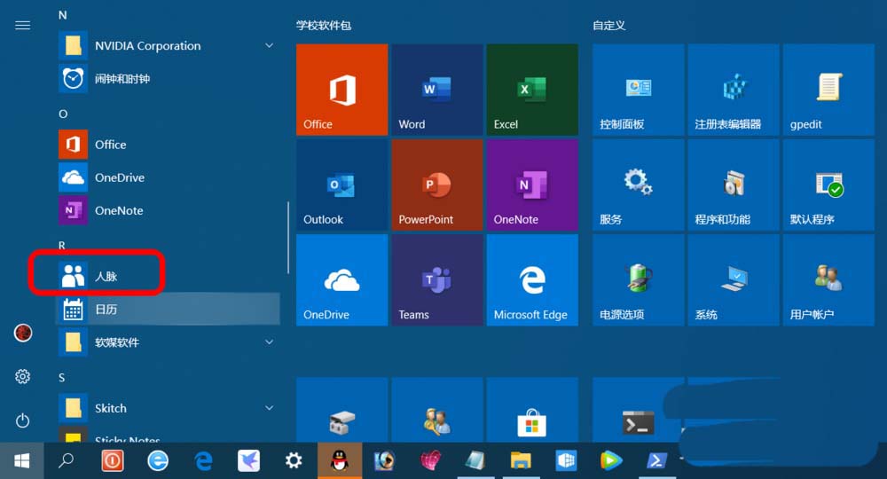The width and height of the screenshot is (887, 479).
Task: Switch to QQ penguin on taskbar
Action: tap(340, 461)
